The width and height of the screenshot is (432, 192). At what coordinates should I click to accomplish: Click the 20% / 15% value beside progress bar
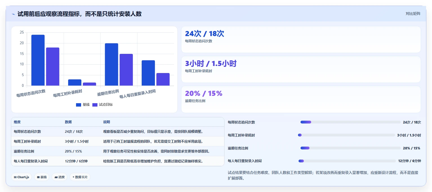click(412, 148)
